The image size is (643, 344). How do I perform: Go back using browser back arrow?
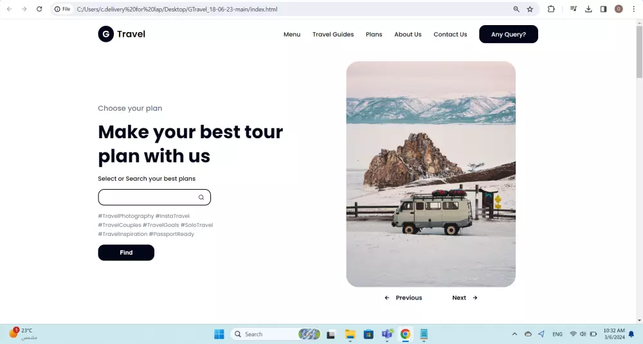[x=9, y=9]
